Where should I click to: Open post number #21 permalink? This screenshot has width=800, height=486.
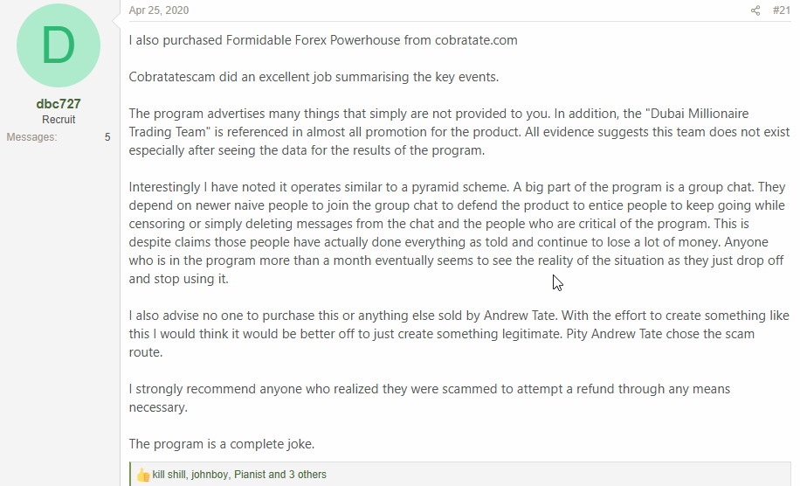[781, 10]
